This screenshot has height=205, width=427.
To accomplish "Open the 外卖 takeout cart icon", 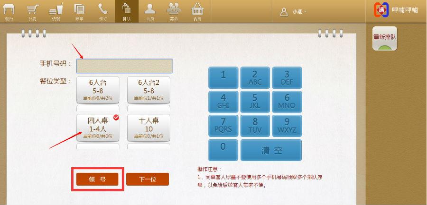I will click(x=33, y=12).
